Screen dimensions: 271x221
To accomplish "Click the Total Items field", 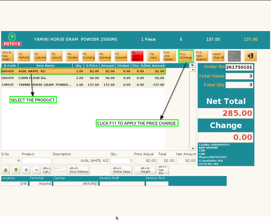I will pos(239,76).
